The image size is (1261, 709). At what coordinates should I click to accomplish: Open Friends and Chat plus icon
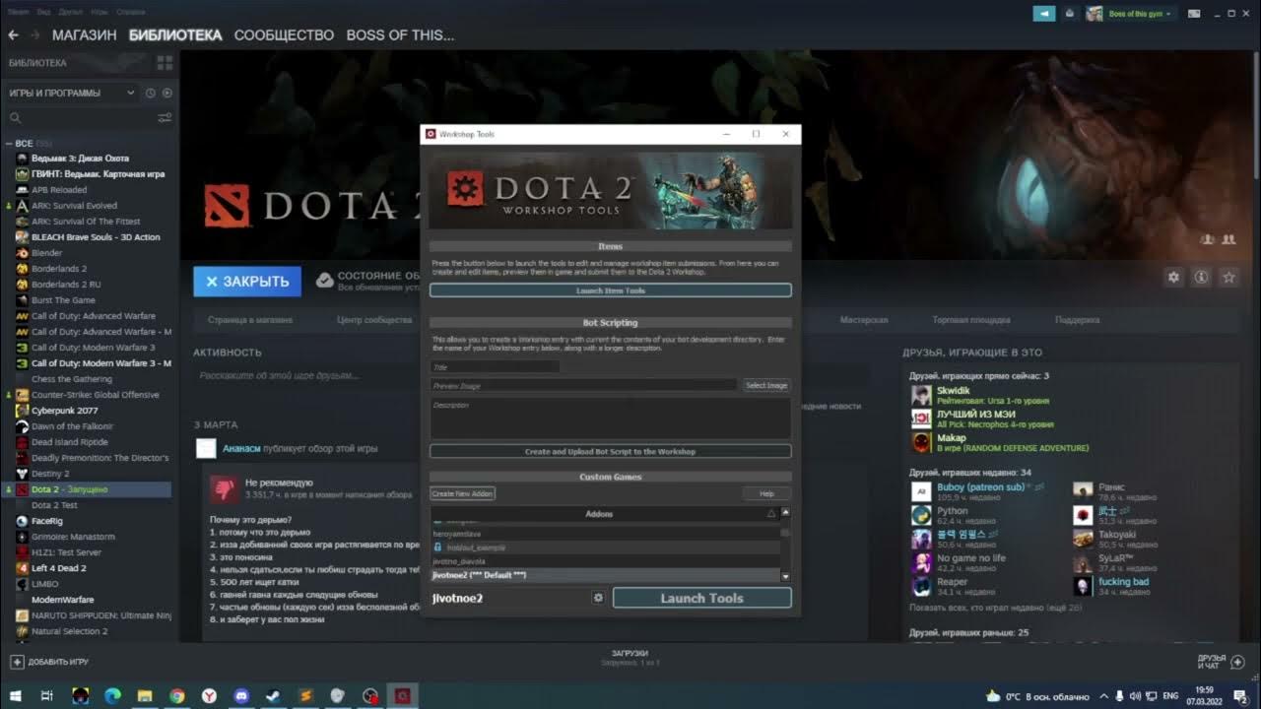1238,662
